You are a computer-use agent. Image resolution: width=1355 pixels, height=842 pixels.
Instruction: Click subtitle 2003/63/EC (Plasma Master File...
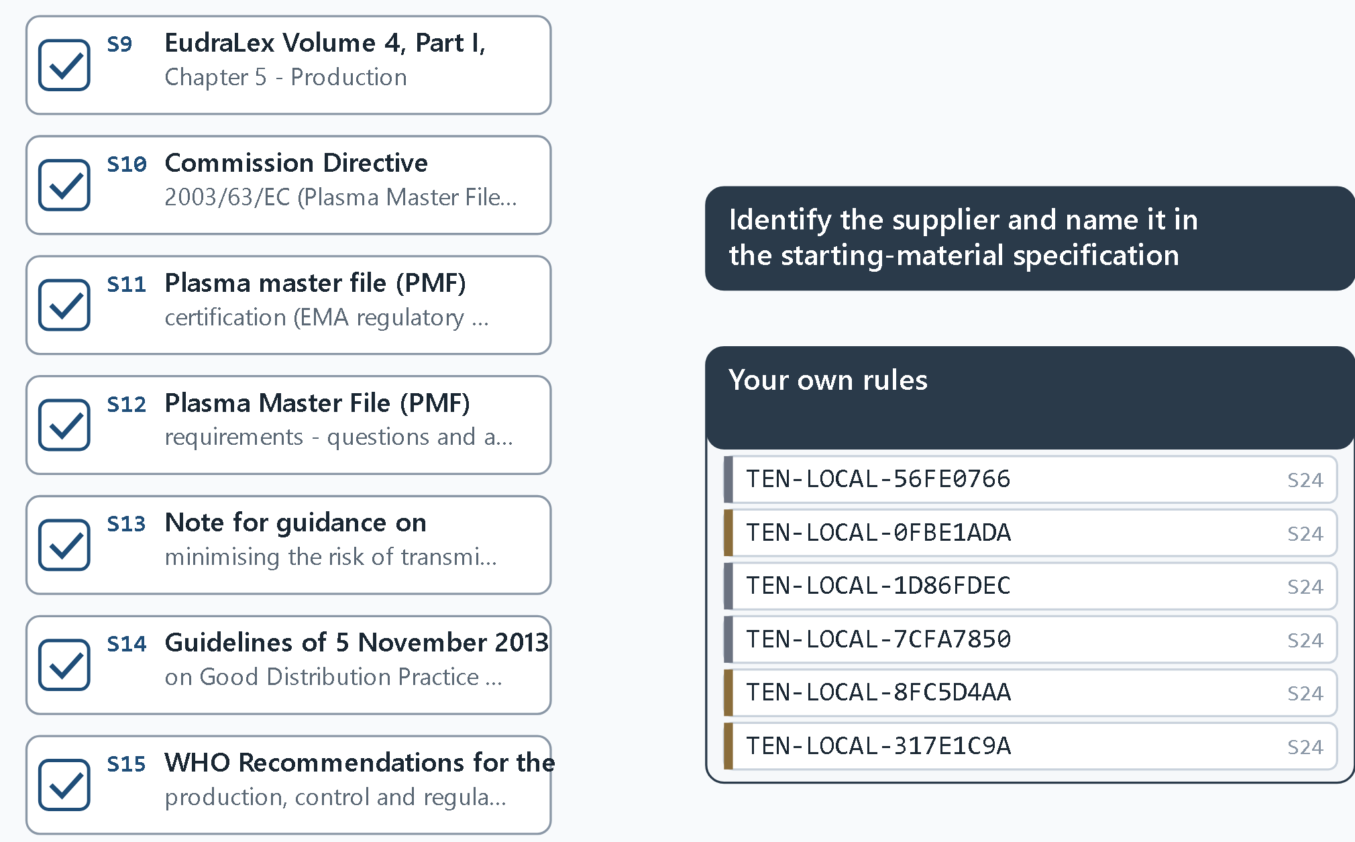[341, 197]
